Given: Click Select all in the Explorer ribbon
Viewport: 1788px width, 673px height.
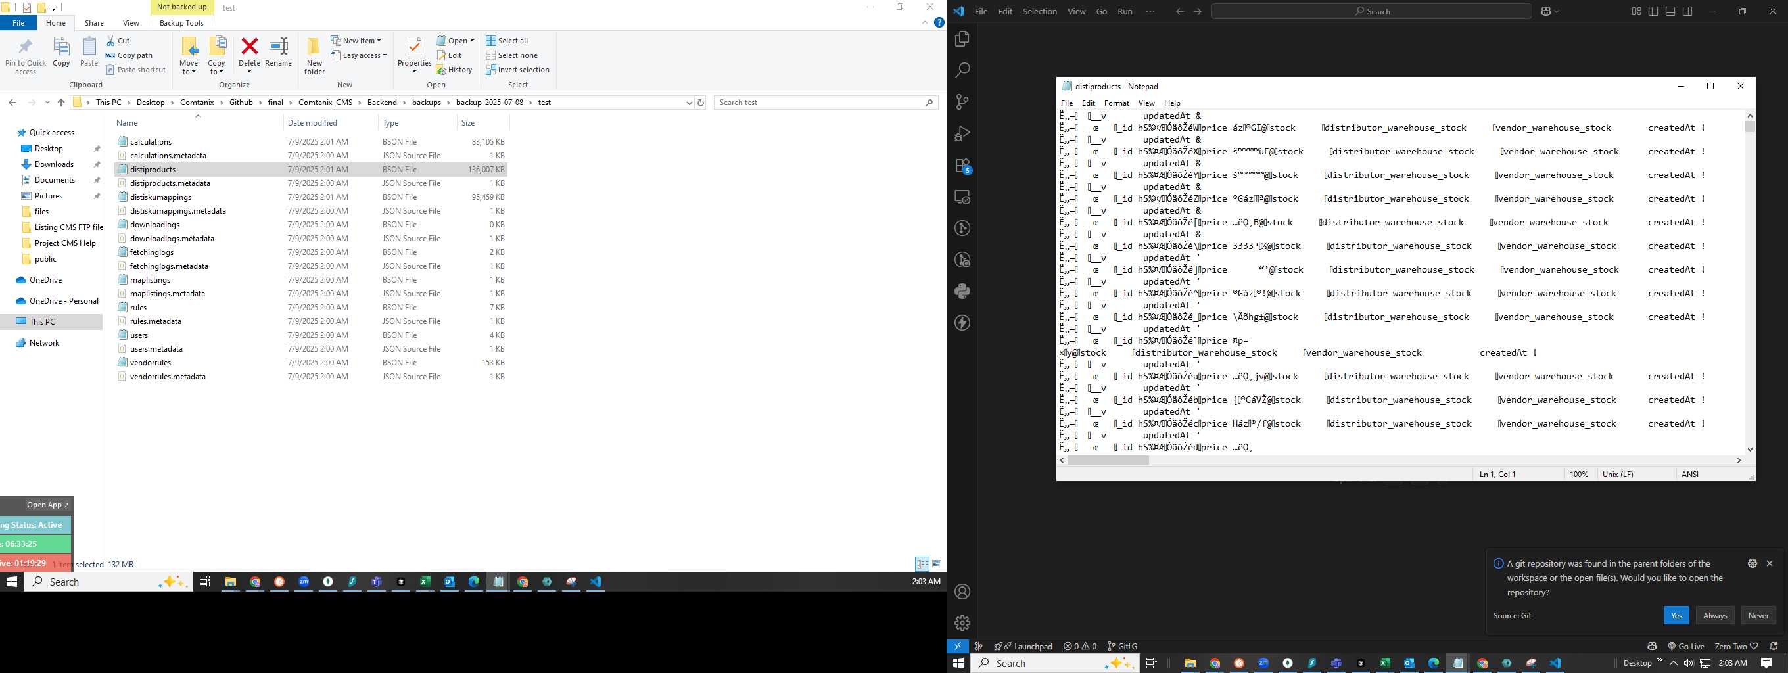Looking at the screenshot, I should click(x=507, y=41).
